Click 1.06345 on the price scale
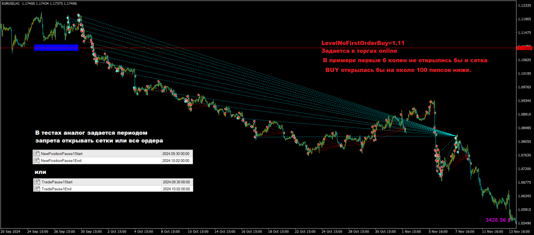 click(524, 196)
